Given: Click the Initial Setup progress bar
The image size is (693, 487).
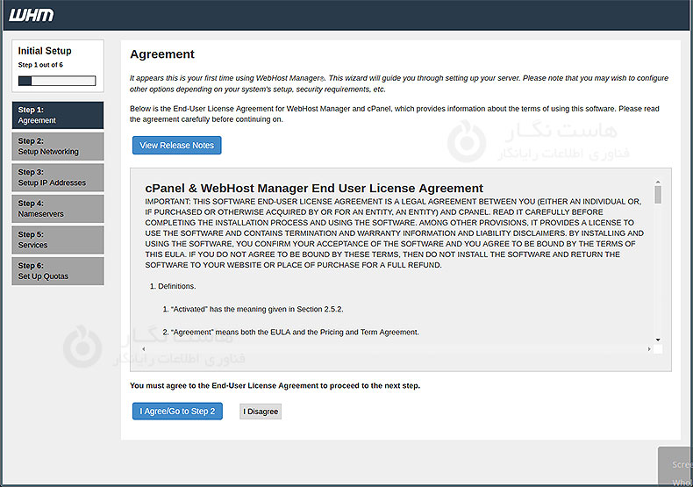Looking at the screenshot, I should 57,81.
